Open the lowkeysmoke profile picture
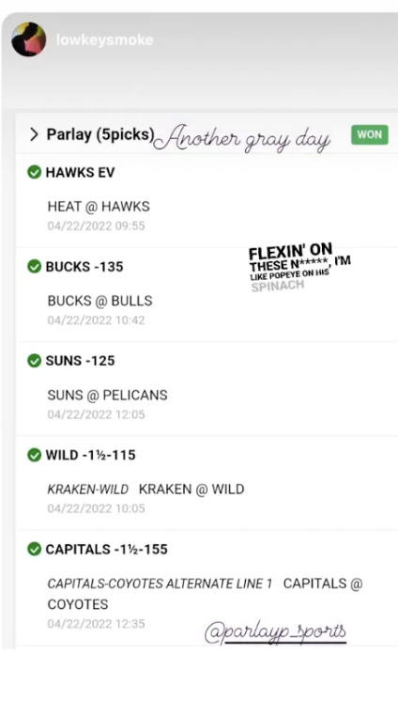This screenshot has height=701, width=398. (28, 39)
